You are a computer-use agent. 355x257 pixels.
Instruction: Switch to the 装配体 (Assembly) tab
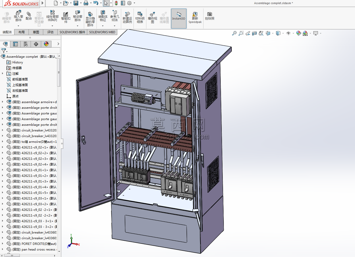pos(7,32)
